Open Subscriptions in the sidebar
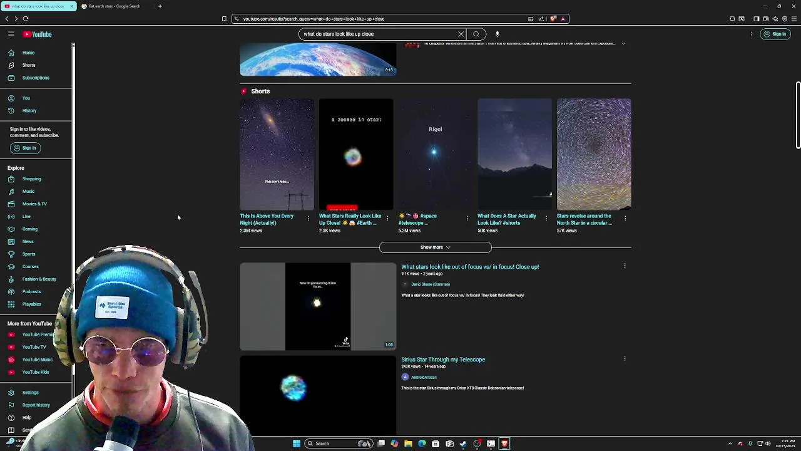Screen dimensions: 801x451 tap(36, 78)
